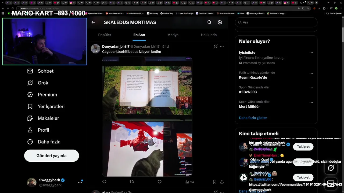344x193 pixels.
Task: Open Chrome extensions puzzle icon
Action: [x=324, y=8]
